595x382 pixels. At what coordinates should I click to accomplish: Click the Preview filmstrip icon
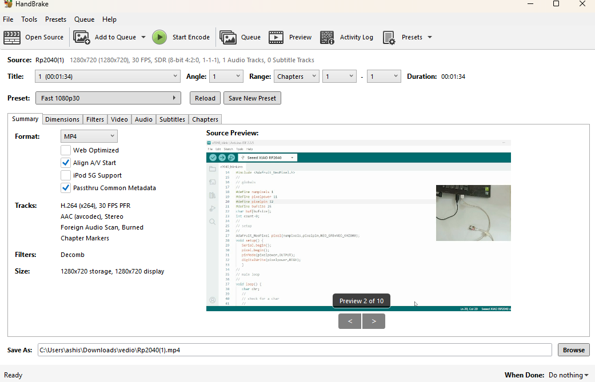pos(276,38)
